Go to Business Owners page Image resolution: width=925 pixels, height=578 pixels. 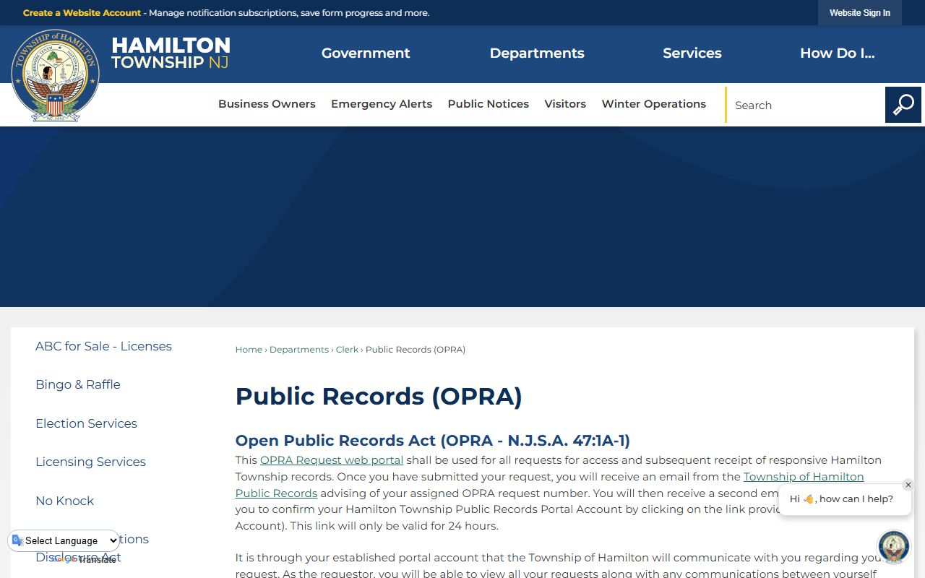[x=267, y=104]
